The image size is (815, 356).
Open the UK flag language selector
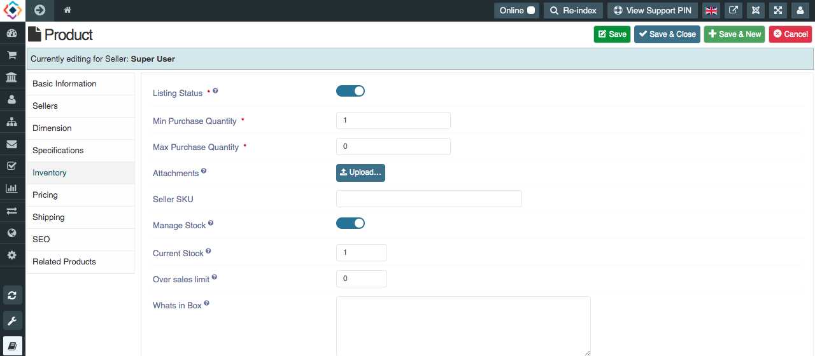pos(711,10)
